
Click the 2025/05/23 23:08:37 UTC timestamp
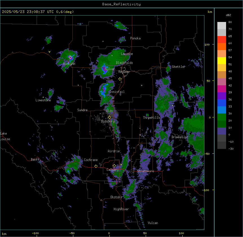pyautogui.click(x=28, y=12)
